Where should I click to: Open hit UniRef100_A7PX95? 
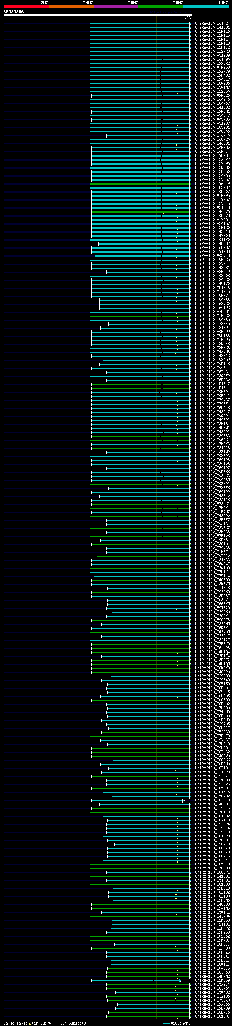coord(212,195)
